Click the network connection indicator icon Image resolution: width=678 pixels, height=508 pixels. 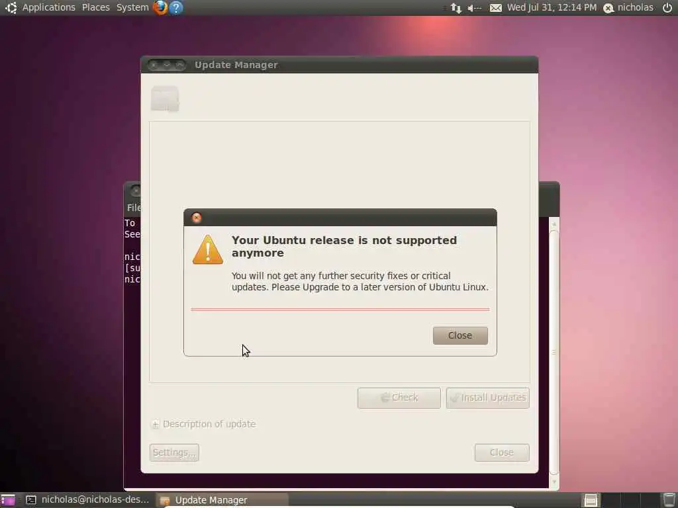(x=456, y=8)
